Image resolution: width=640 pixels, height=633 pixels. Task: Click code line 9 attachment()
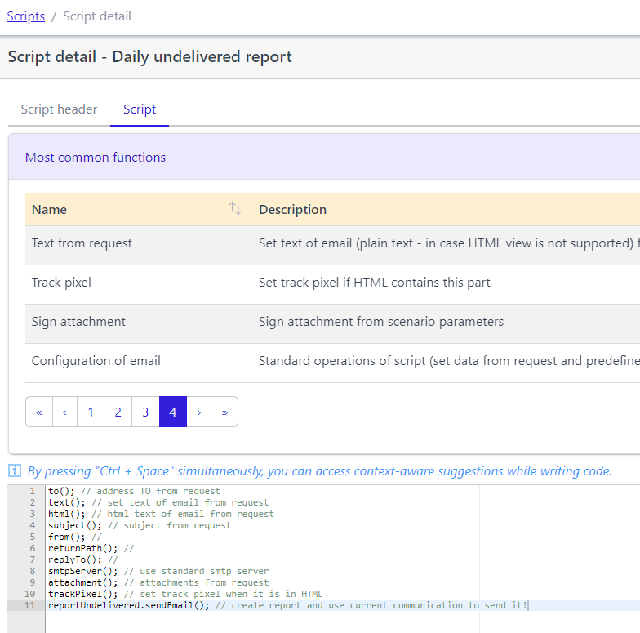[158, 582]
